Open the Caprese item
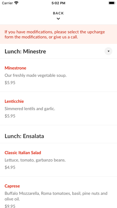The height and width of the screenshot is (208, 117). coord(12,186)
